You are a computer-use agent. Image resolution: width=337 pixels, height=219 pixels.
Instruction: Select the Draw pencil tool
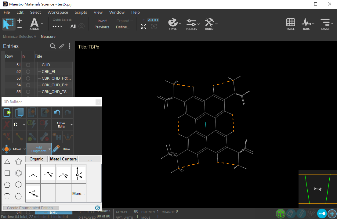pos(62,149)
